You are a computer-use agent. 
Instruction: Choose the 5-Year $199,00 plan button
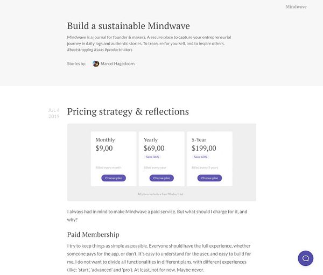209,178
